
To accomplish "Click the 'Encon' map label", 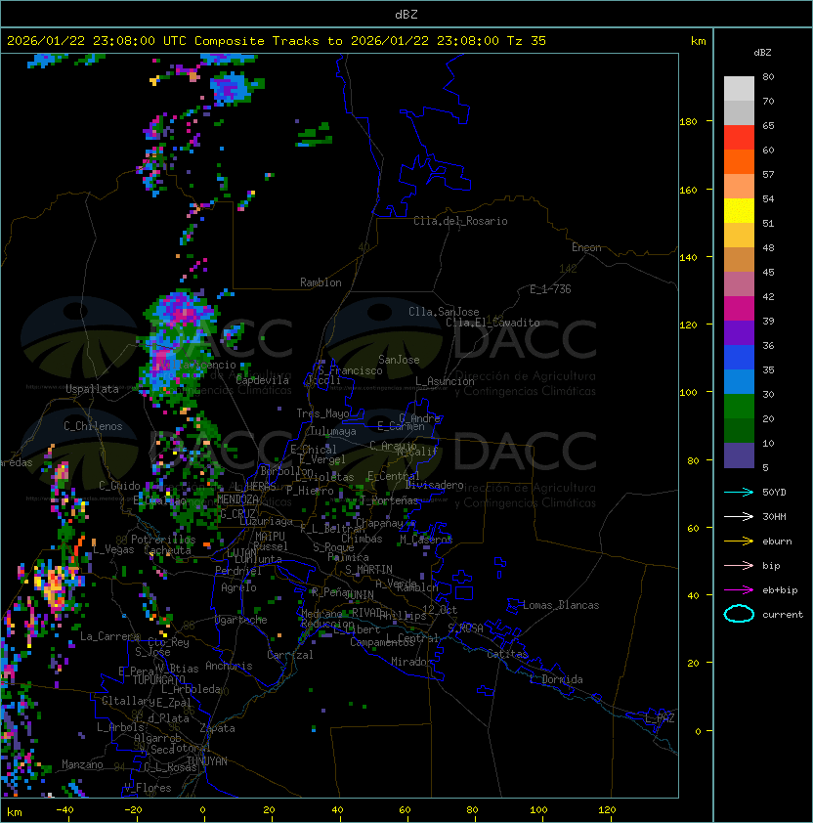I will [x=586, y=247].
